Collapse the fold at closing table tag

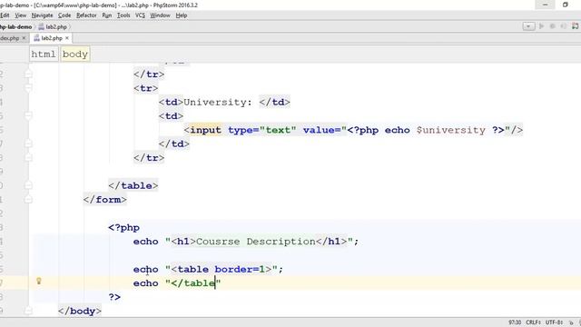(28, 185)
